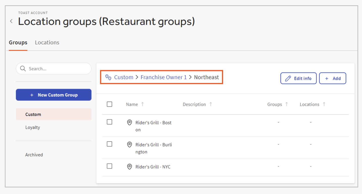Click the location groups icon in breadcrumb

(108, 77)
